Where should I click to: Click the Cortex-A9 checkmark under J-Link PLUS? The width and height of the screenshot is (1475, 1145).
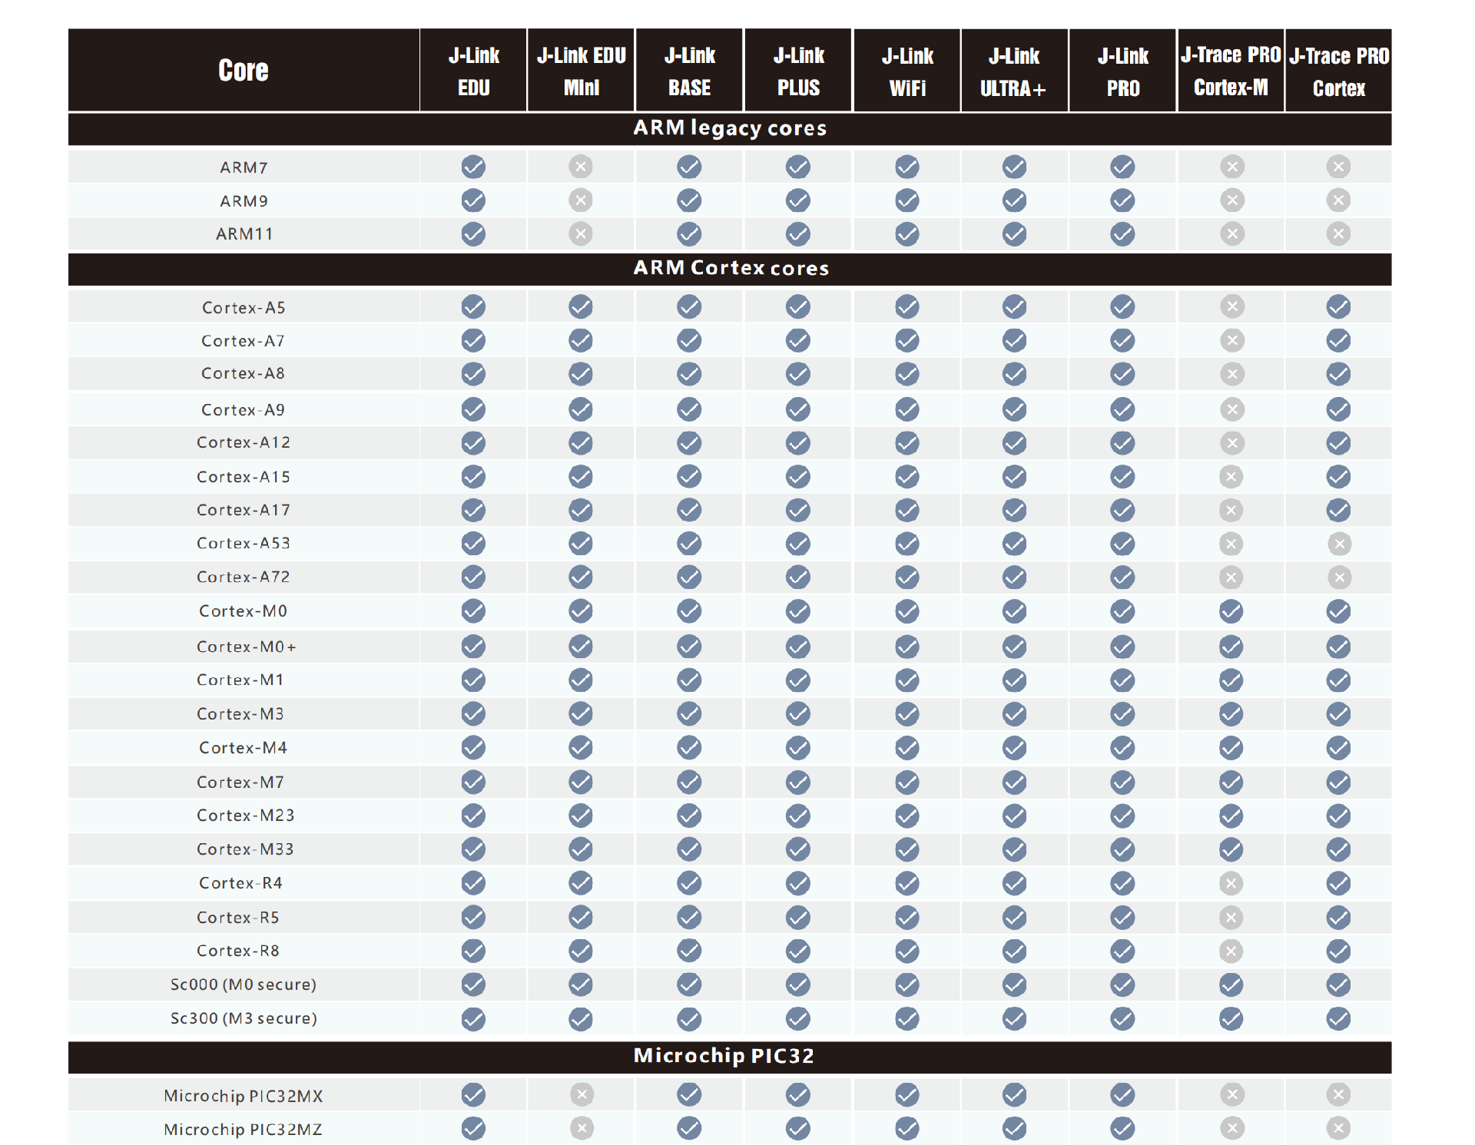(798, 409)
